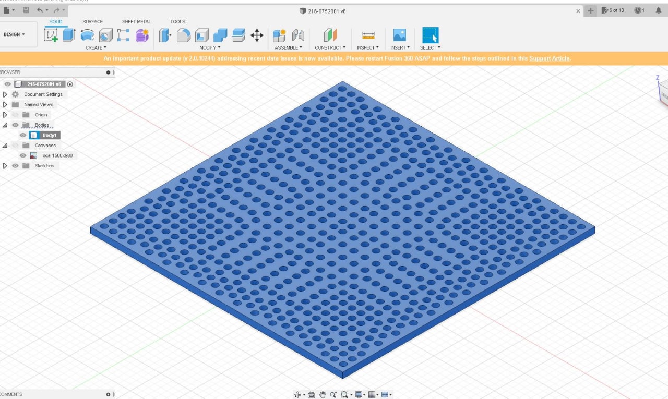668x399 pixels.
Task: Click the Create Form purple icon
Action: pyautogui.click(x=142, y=35)
